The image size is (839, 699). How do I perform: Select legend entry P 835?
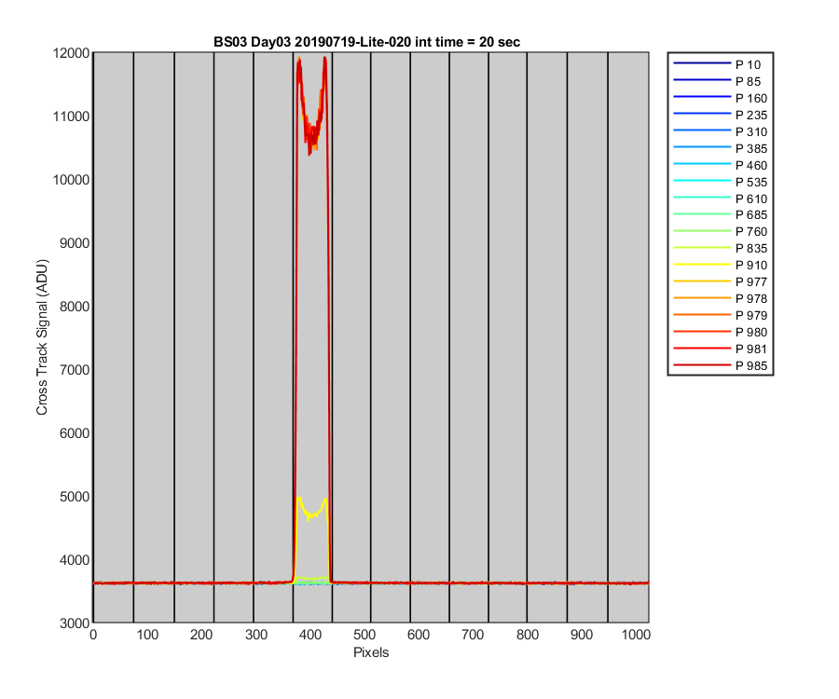[x=721, y=248]
